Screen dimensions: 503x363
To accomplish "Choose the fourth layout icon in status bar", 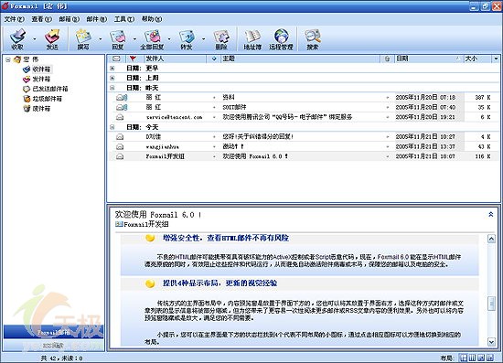I will 490,358.
